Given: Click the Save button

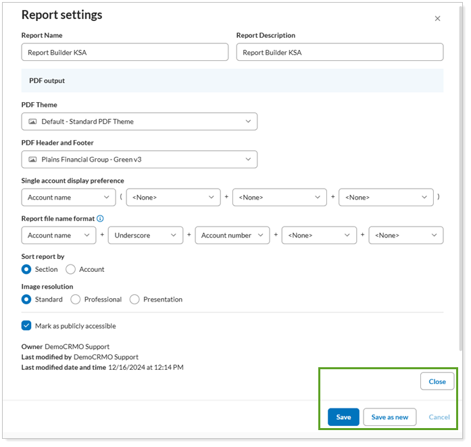Looking at the screenshot, I should point(343,417).
